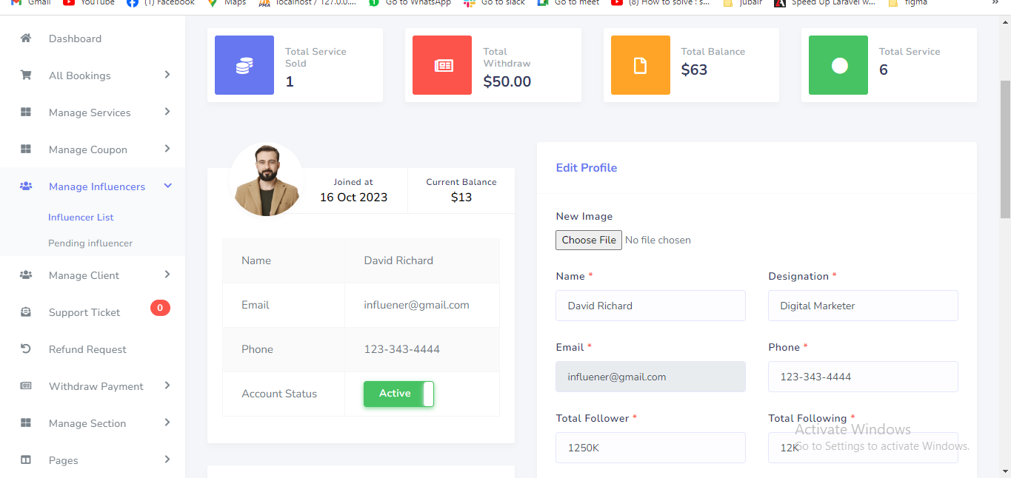Click the All Bookings cart icon
Image resolution: width=1011 pixels, height=478 pixels.
[x=26, y=75]
